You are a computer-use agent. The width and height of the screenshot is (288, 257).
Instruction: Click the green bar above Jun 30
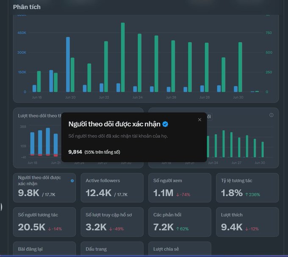click(240, 67)
